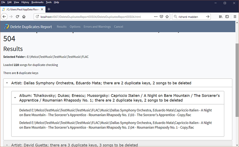This screenshot has height=147, width=239.
Task: Open the Tools menu
Action: click(x=49, y=2)
